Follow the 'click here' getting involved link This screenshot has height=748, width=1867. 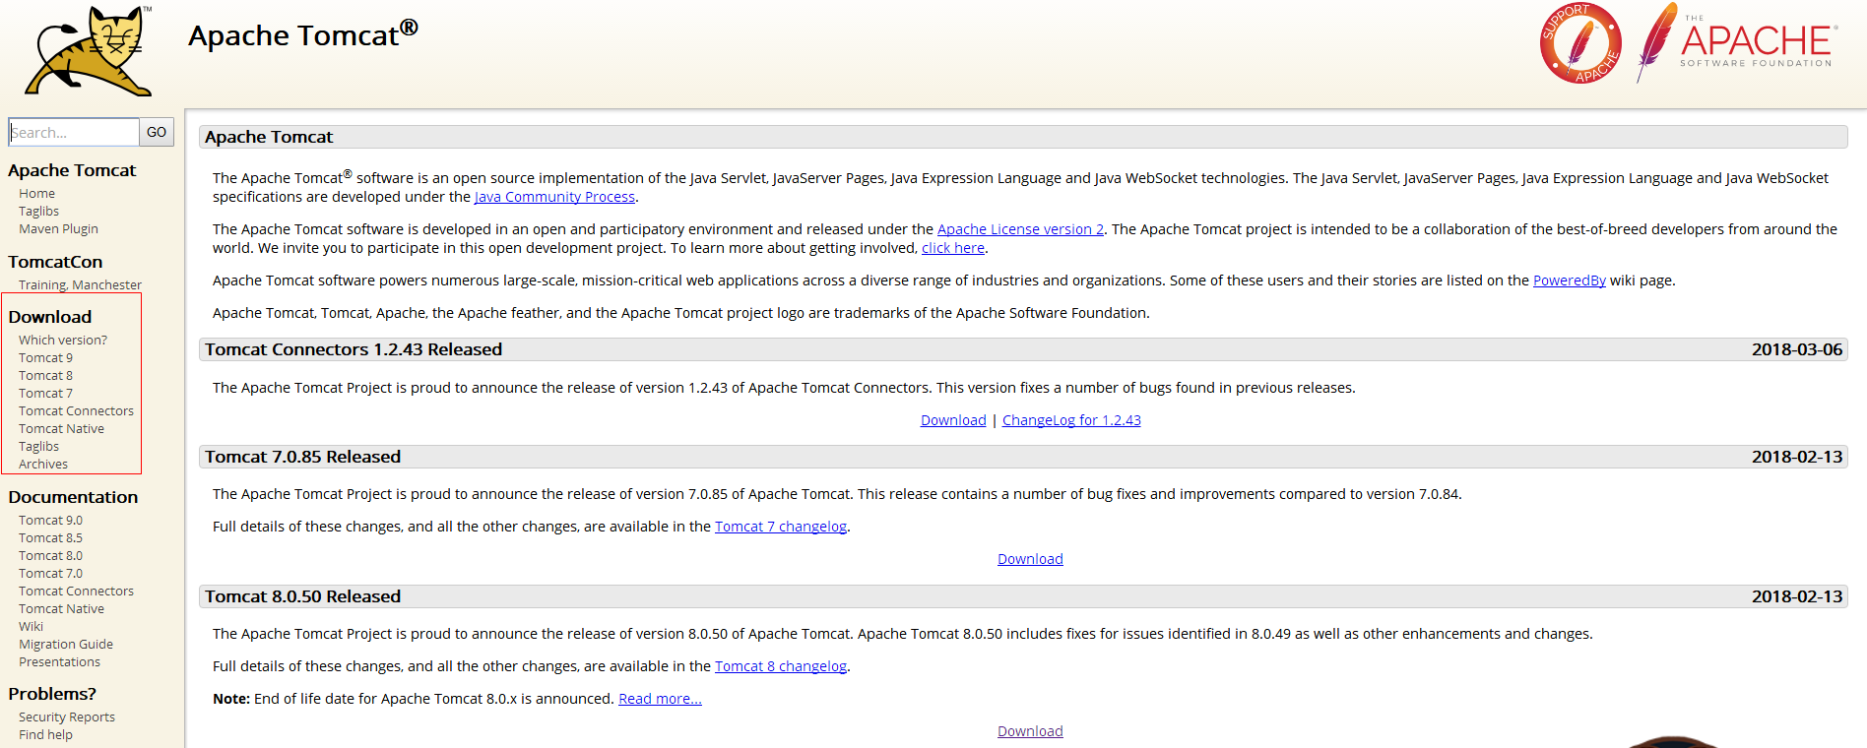pyautogui.click(x=953, y=248)
